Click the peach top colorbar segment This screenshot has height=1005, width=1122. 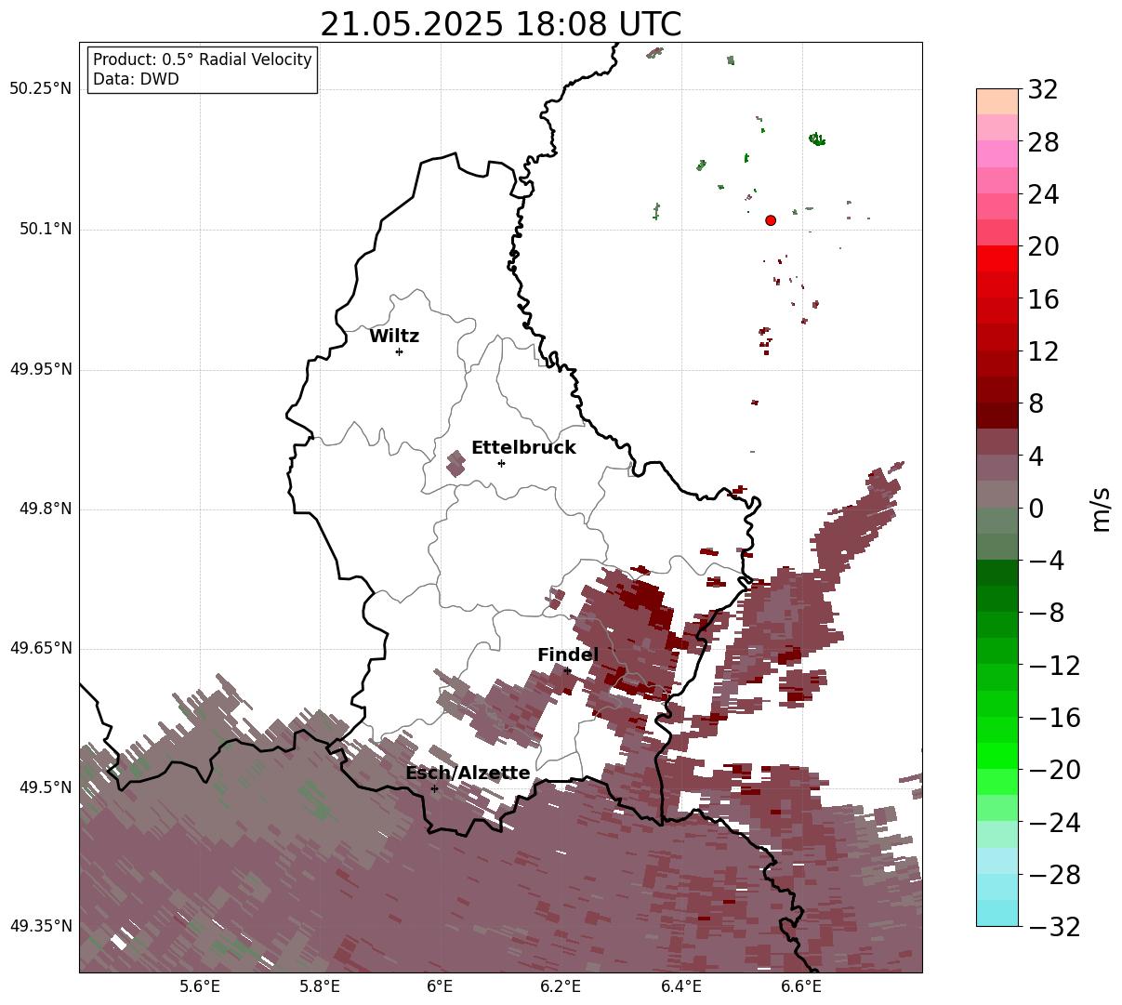[997, 101]
